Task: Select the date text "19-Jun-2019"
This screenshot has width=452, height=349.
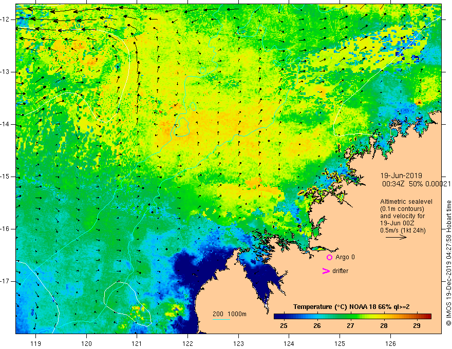Action: 401,176
